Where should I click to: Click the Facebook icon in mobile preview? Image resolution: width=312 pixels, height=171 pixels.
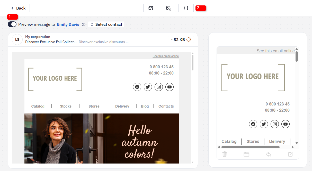pos(253,124)
